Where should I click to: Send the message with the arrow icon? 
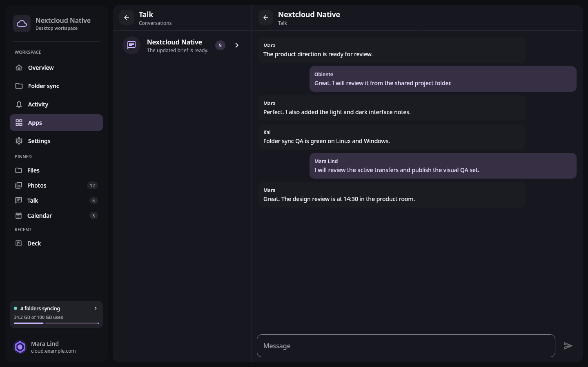point(568,346)
